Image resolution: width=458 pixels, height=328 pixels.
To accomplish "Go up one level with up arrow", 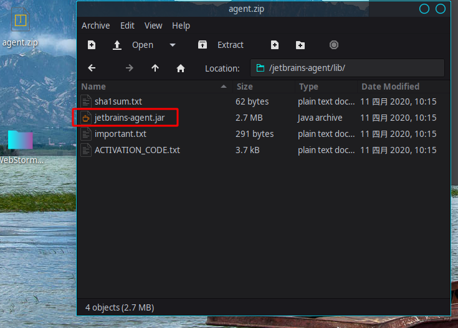I will click(x=155, y=68).
